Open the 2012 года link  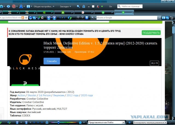[72, 95]
